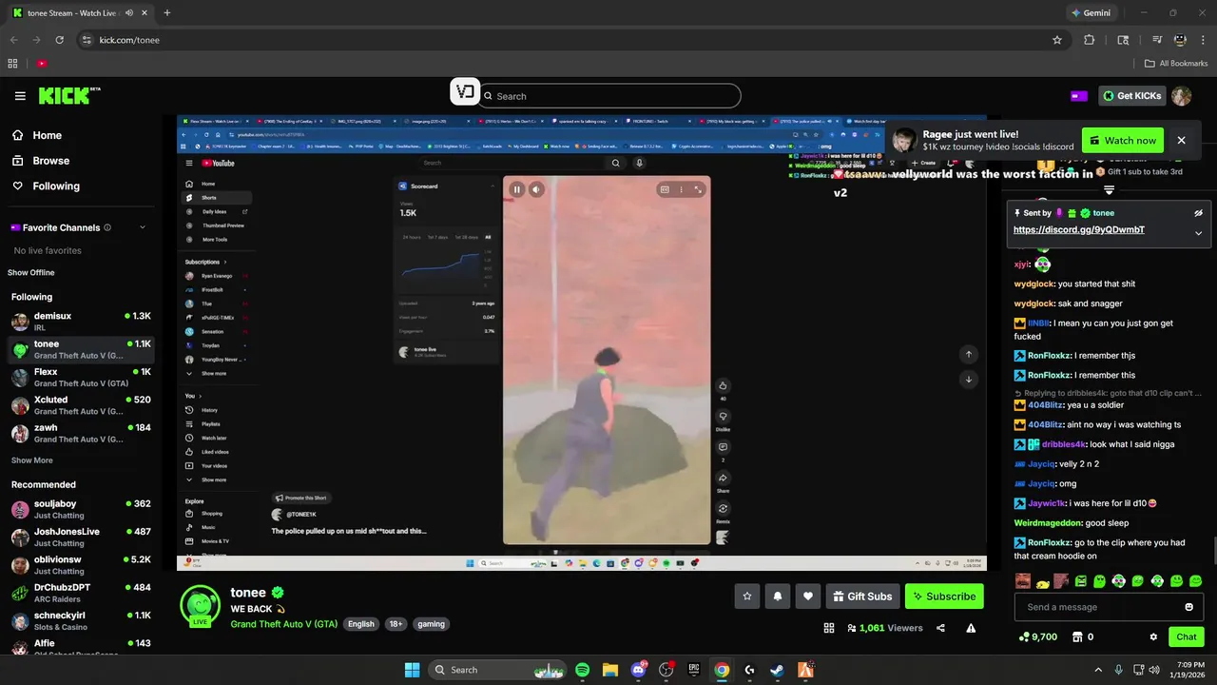
Task: Open Following in the sidebar
Action: (56, 186)
